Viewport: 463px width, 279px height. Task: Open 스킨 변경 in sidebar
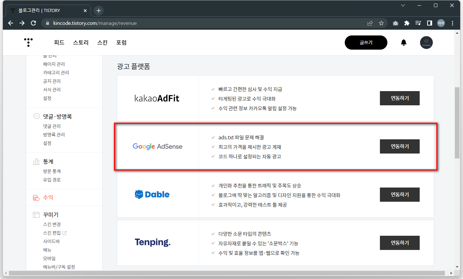tap(52, 224)
